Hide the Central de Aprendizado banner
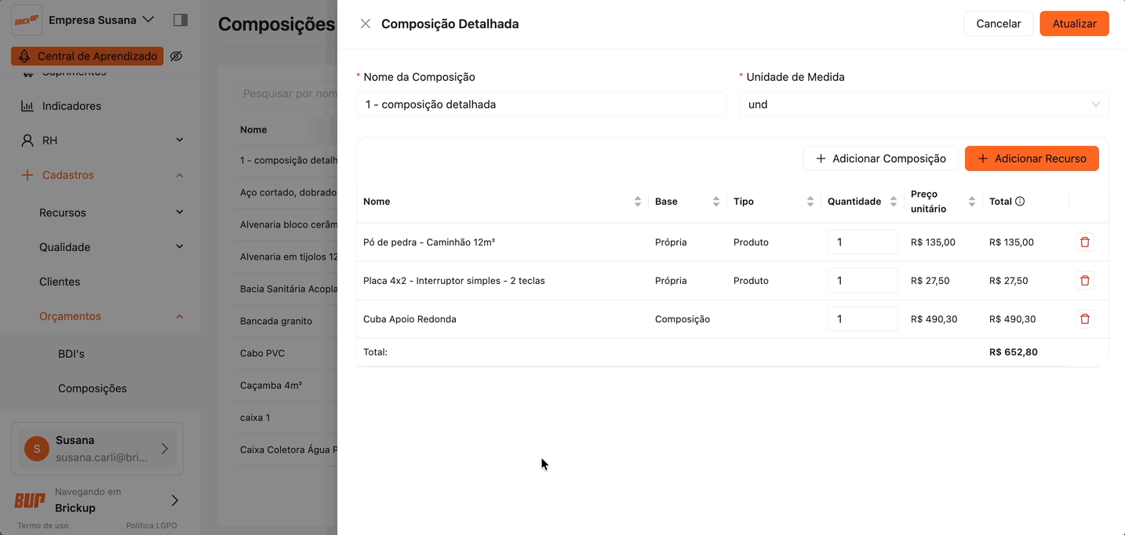Image resolution: width=1125 pixels, height=535 pixels. point(177,56)
